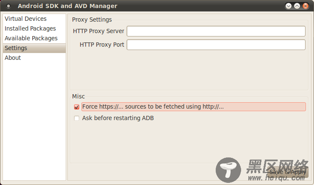The width and height of the screenshot is (314, 185).
Task: Click the Save & Apply button
Action: [288, 172]
